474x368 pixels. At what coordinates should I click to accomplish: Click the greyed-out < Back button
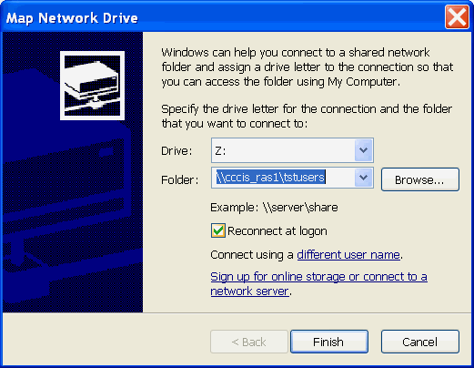click(x=249, y=342)
